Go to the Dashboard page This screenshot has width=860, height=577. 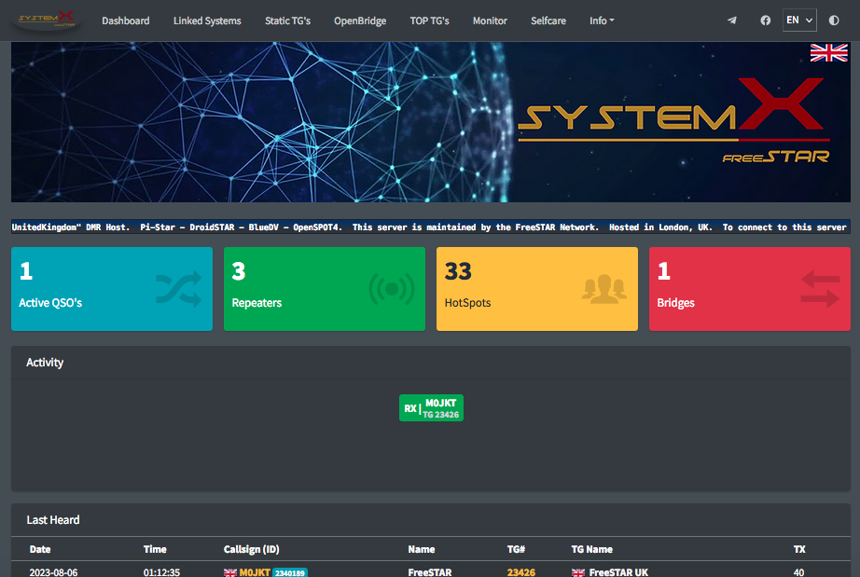tap(126, 21)
